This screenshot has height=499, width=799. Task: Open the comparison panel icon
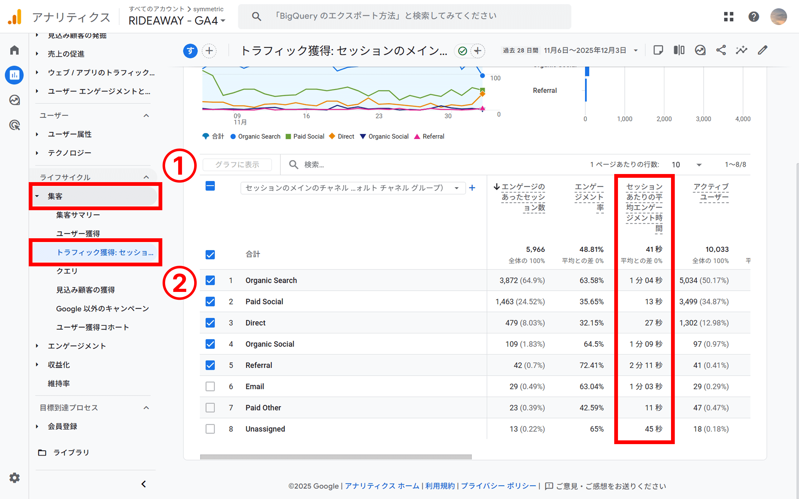679,50
